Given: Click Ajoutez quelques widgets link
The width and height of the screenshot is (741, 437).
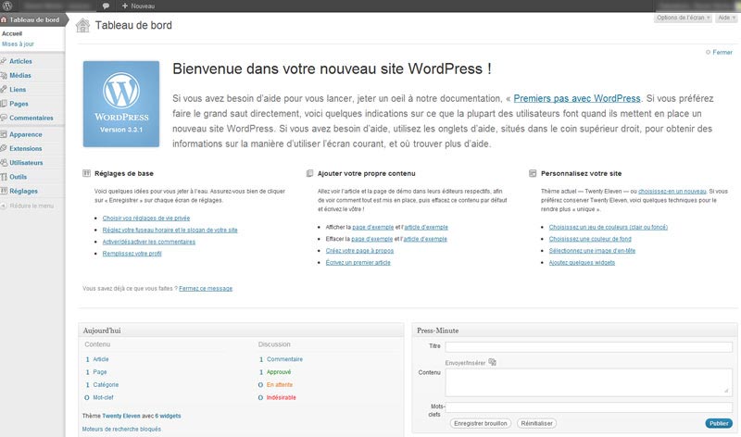Looking at the screenshot, I should [583, 262].
